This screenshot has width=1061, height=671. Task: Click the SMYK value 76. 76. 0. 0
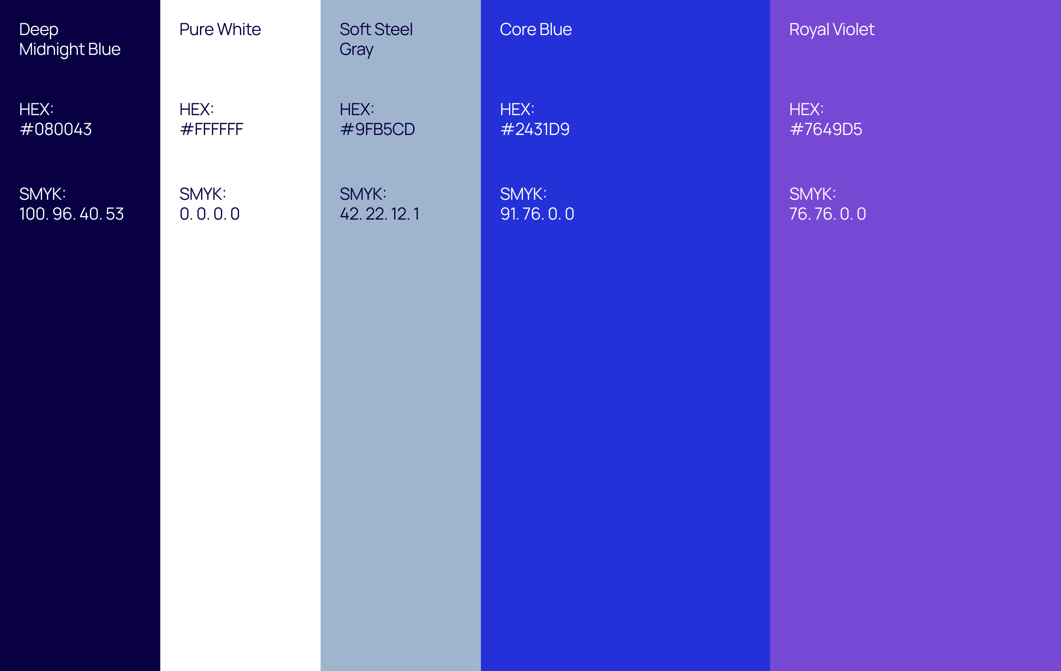827,214
